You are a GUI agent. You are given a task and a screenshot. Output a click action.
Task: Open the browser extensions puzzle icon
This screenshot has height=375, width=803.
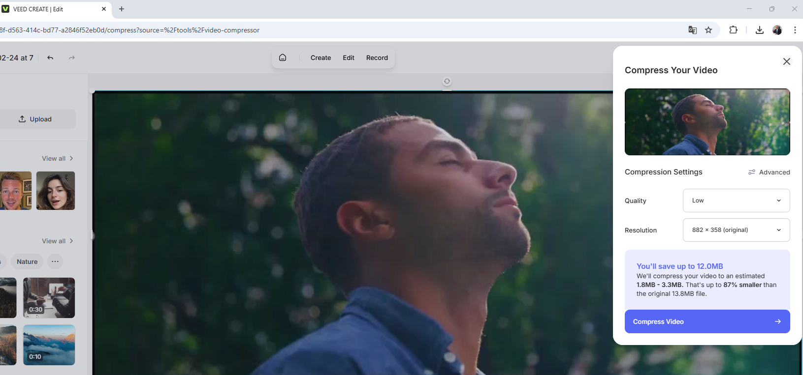tap(733, 30)
